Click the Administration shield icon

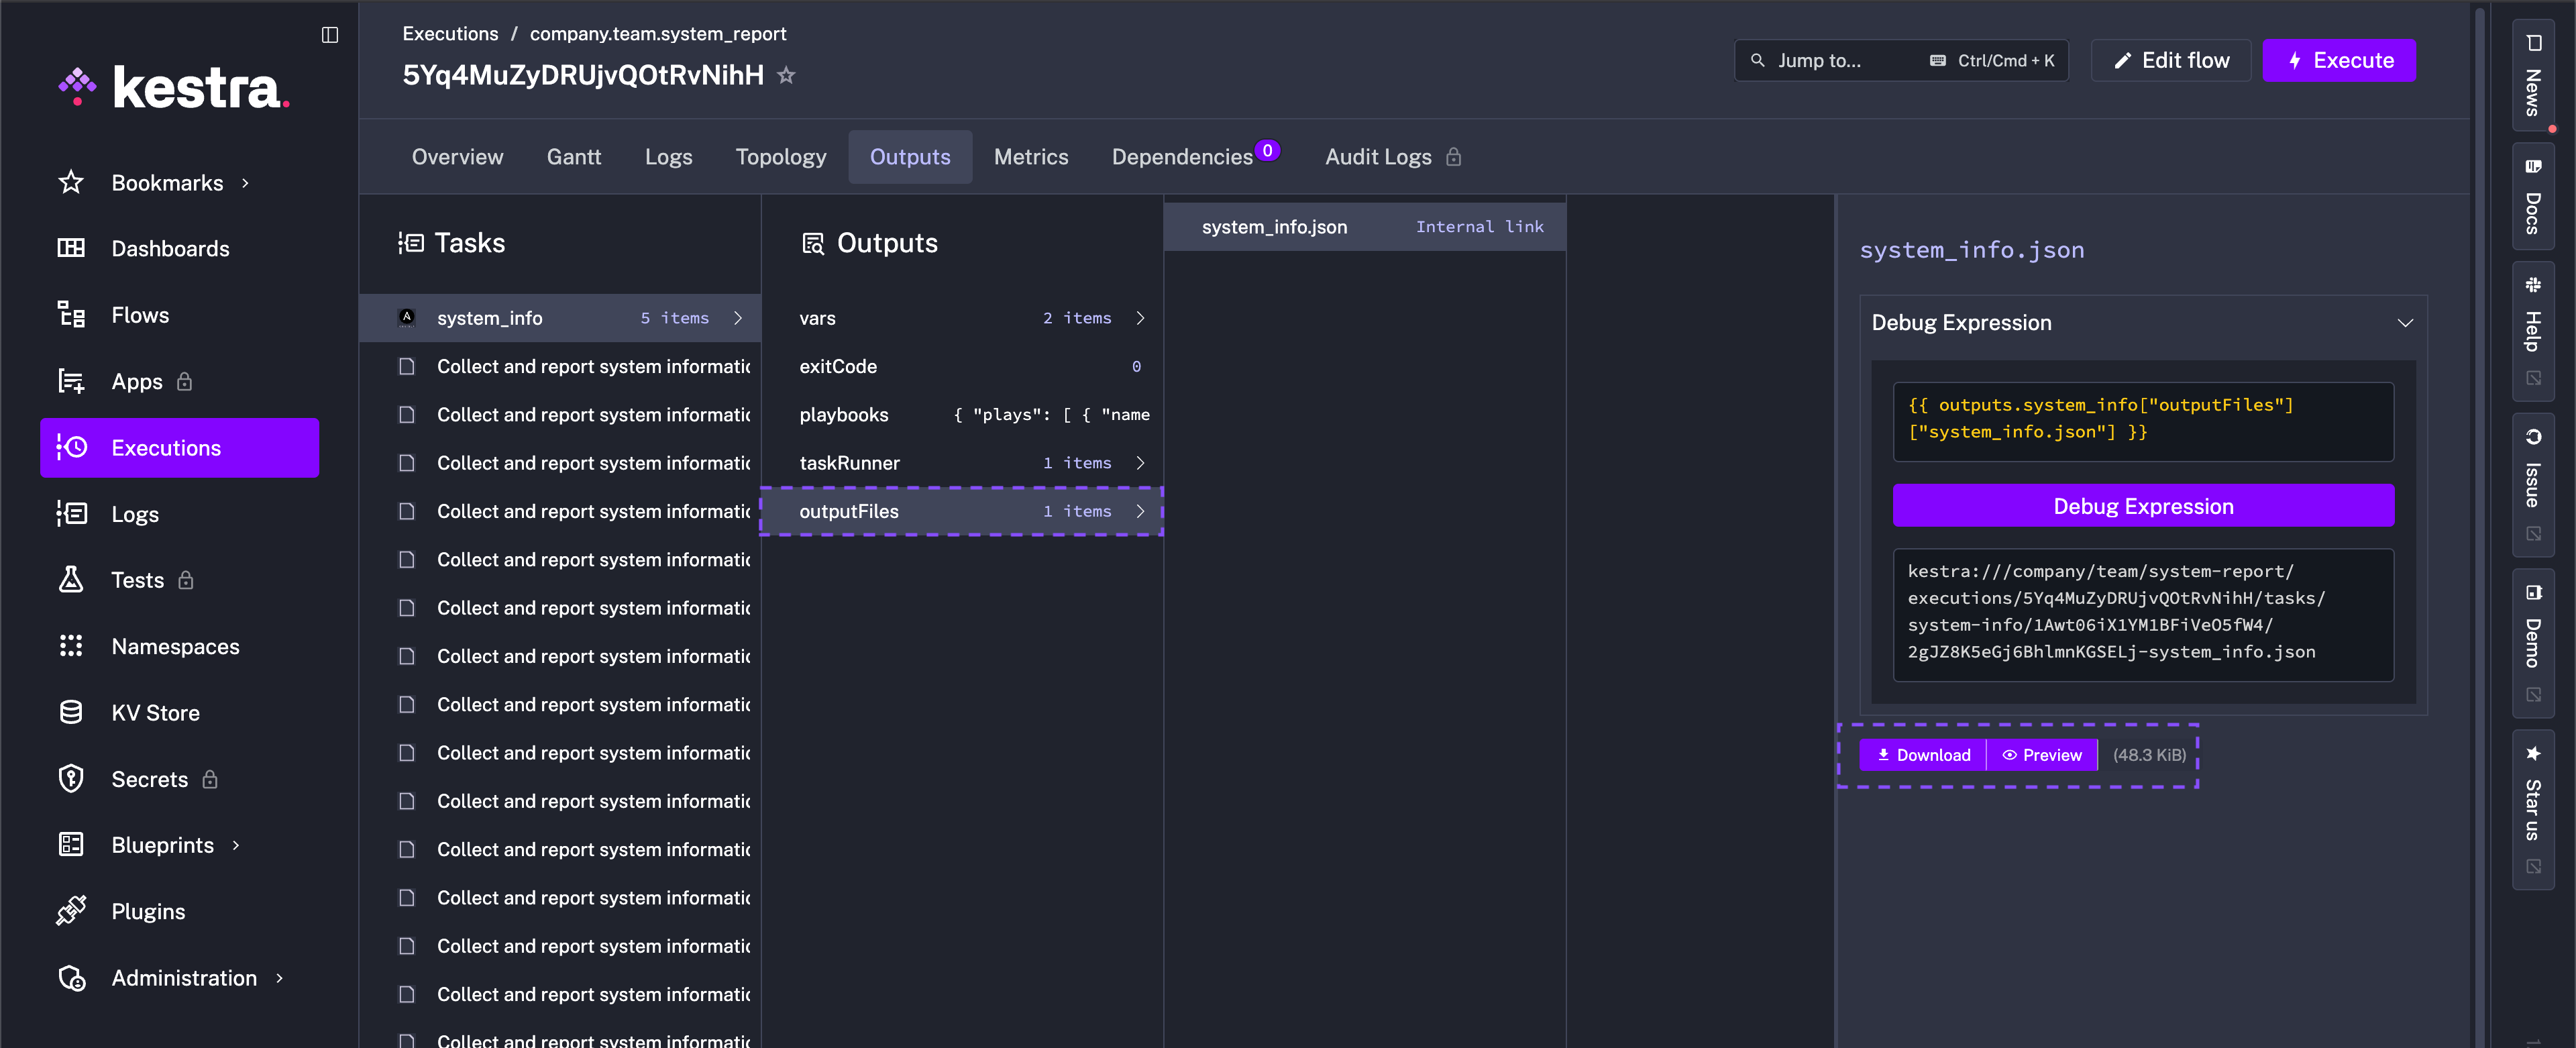click(71, 977)
